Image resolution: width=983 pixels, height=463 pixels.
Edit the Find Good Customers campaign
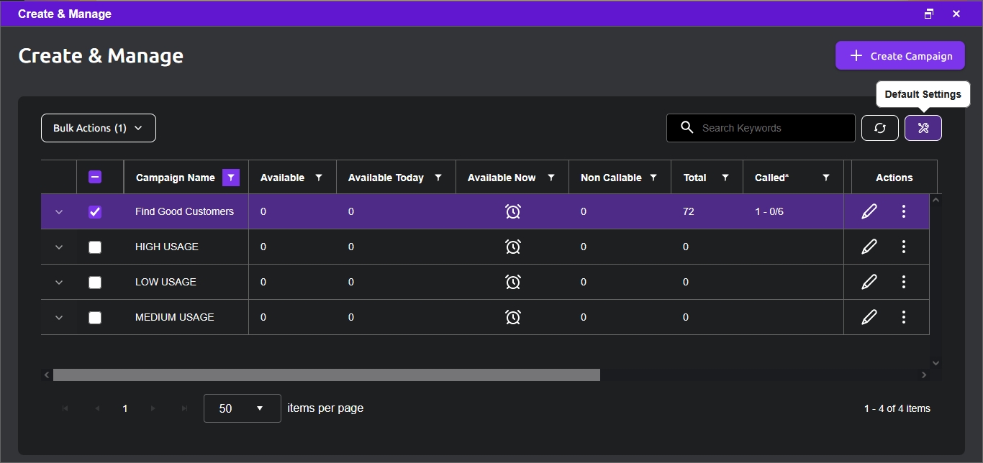[869, 211]
